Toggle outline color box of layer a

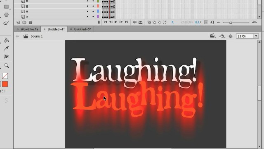click(98, 17)
